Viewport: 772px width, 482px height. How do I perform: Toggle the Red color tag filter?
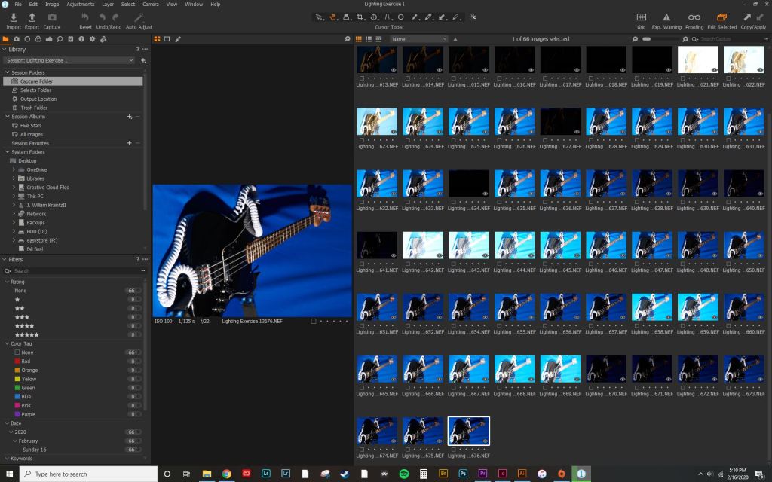click(x=18, y=361)
